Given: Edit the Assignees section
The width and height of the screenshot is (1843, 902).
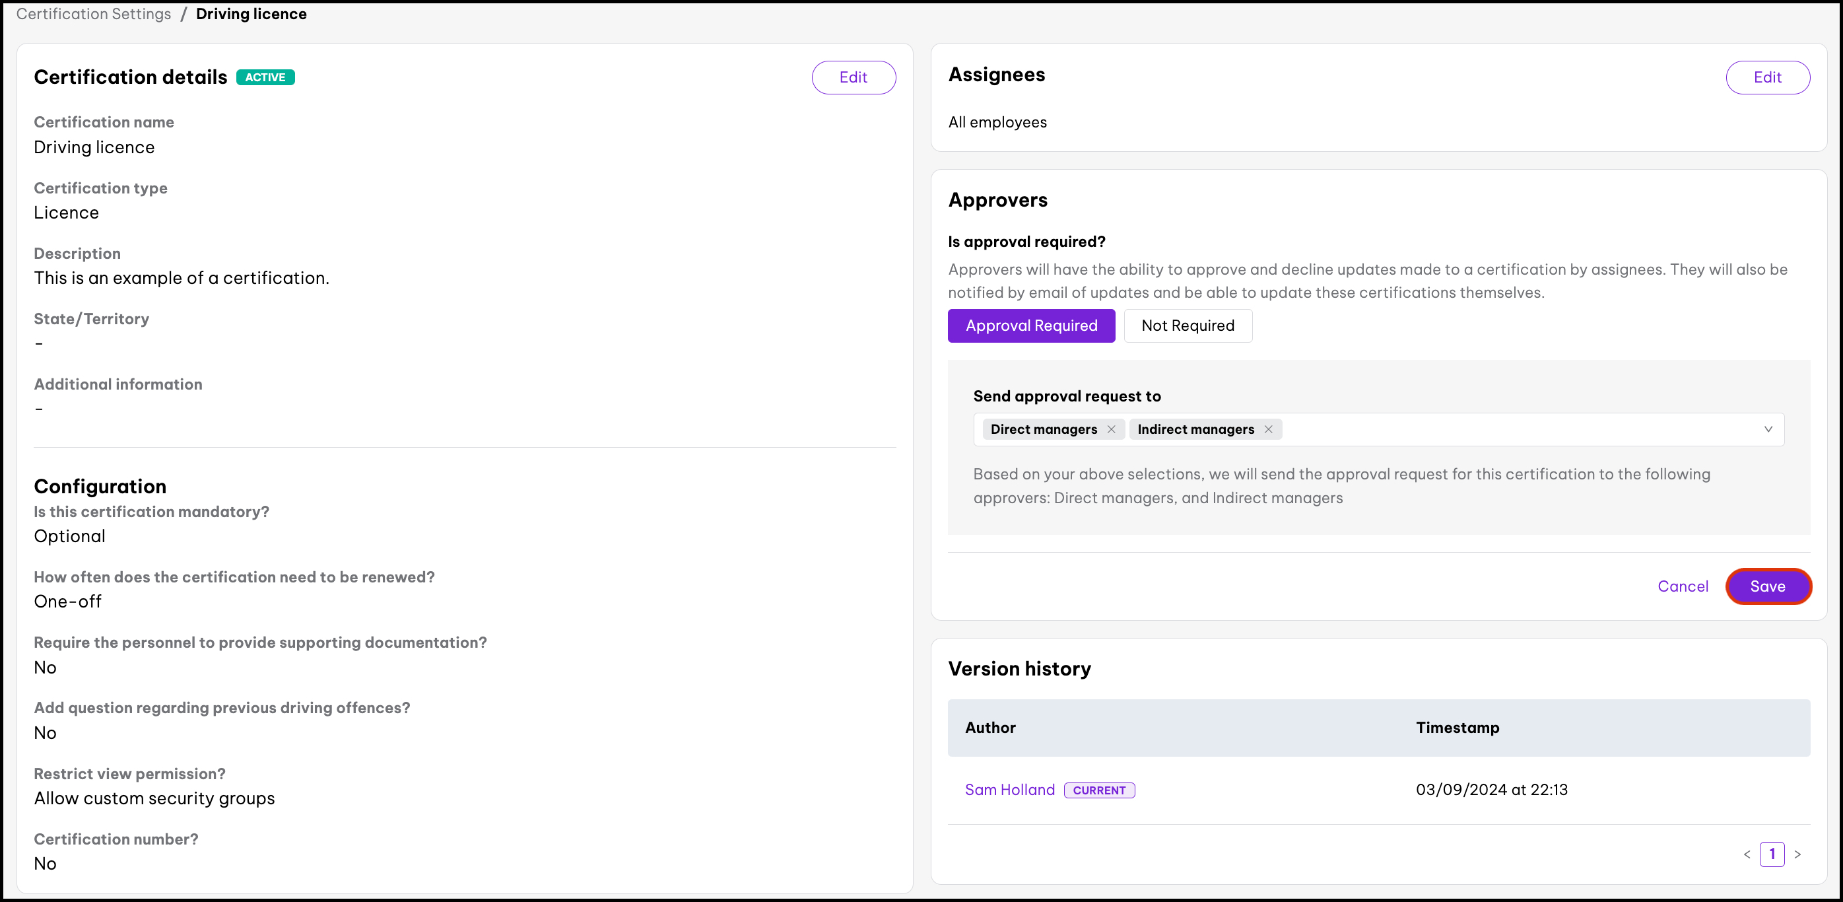Looking at the screenshot, I should point(1767,77).
